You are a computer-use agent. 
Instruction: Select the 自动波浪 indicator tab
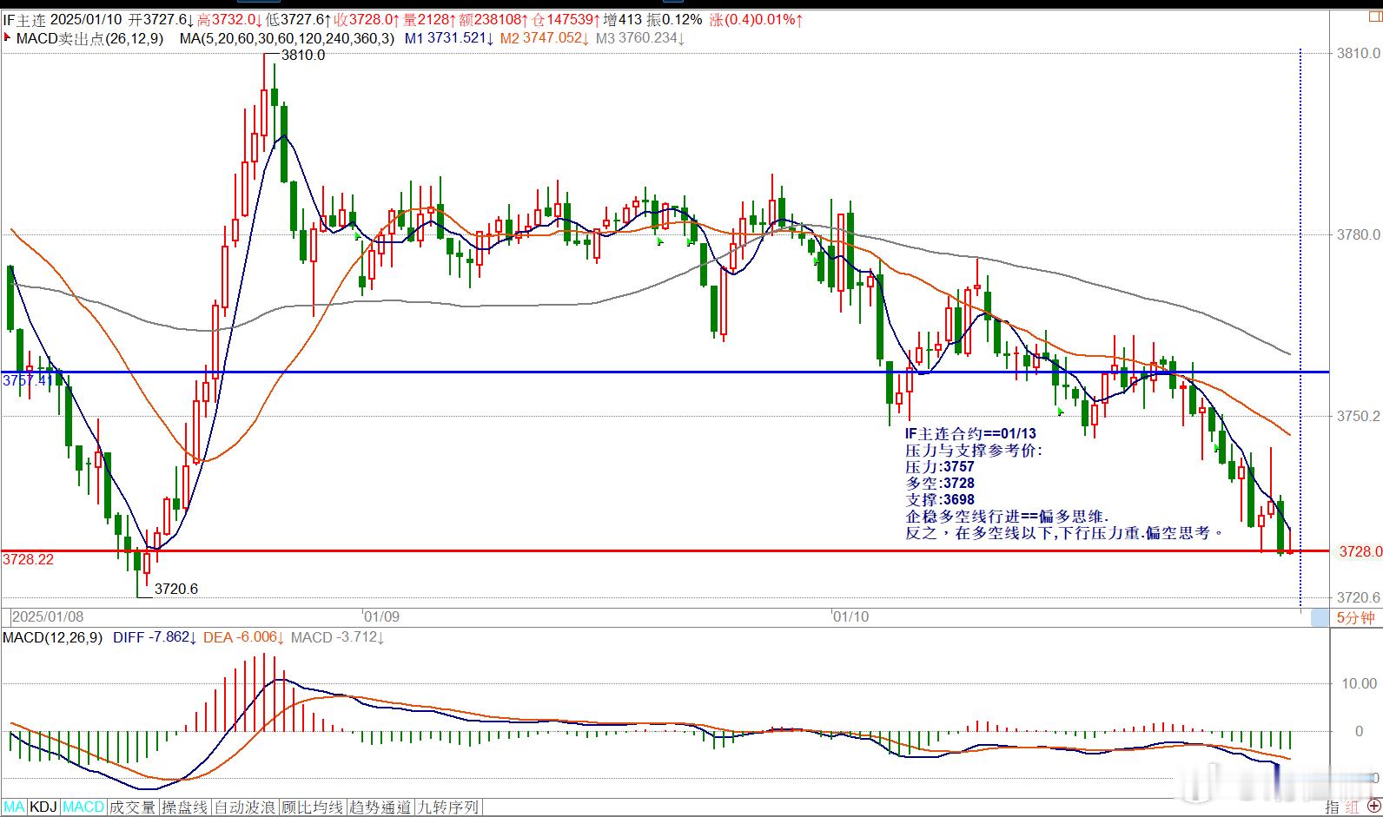point(245,807)
